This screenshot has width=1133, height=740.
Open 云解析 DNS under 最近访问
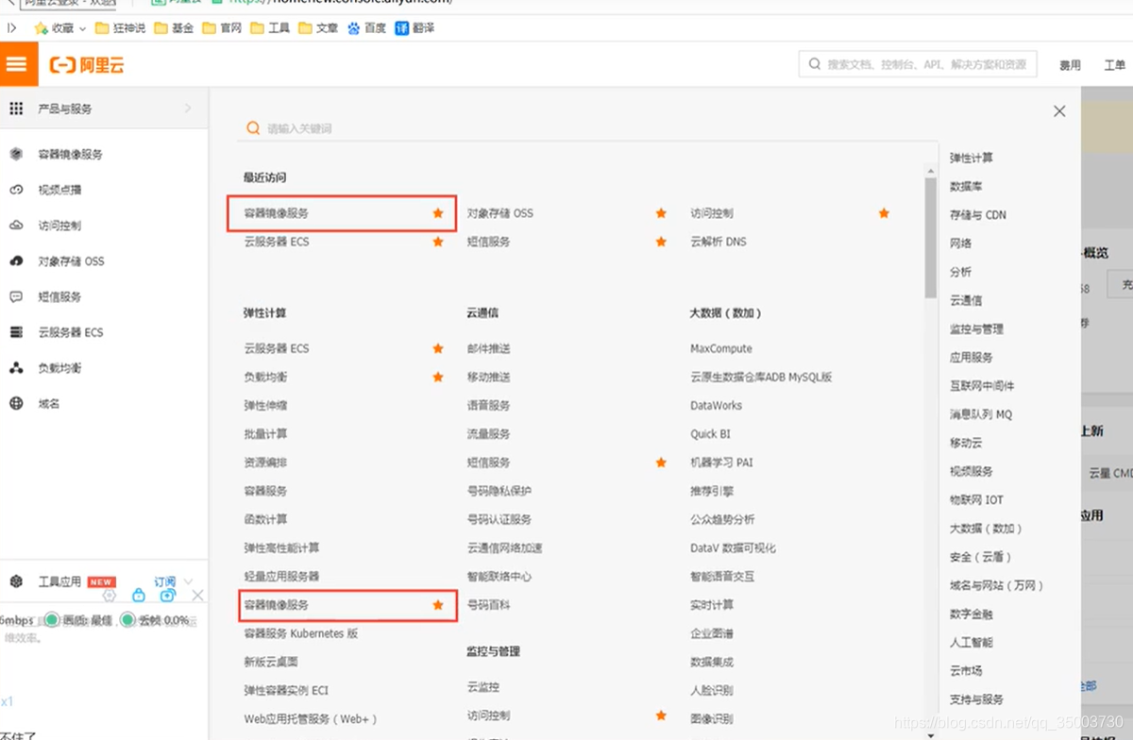click(x=719, y=242)
